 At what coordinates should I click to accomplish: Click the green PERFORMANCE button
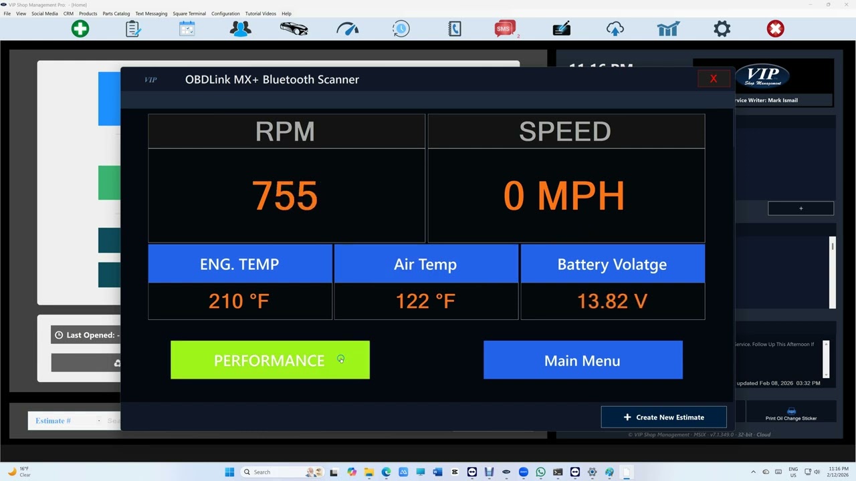(270, 360)
